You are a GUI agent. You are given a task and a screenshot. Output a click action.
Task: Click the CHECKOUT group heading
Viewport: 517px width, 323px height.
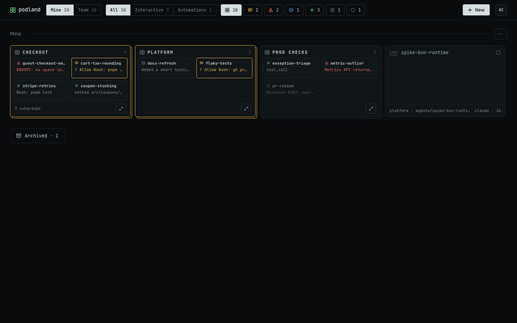coord(35,52)
